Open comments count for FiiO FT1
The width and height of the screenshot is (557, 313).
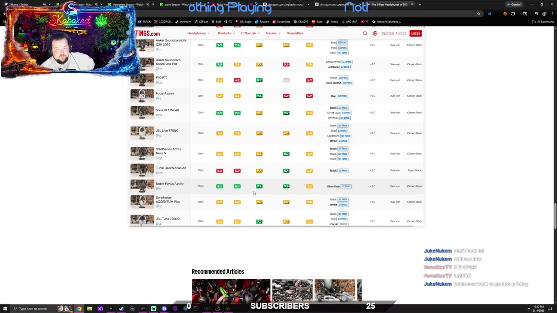tap(159, 83)
